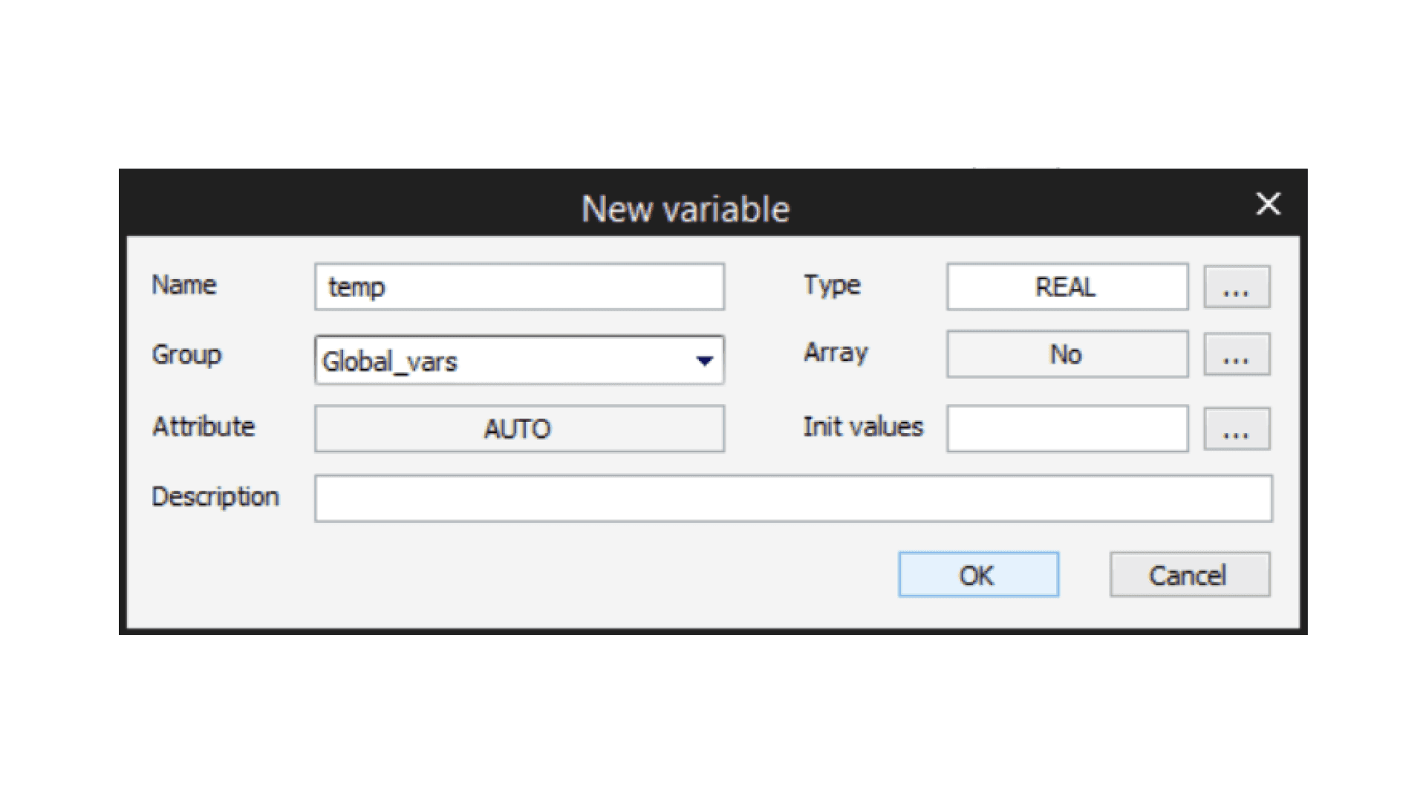Click the Attribute label text
The image size is (1426, 802).
coord(203,427)
